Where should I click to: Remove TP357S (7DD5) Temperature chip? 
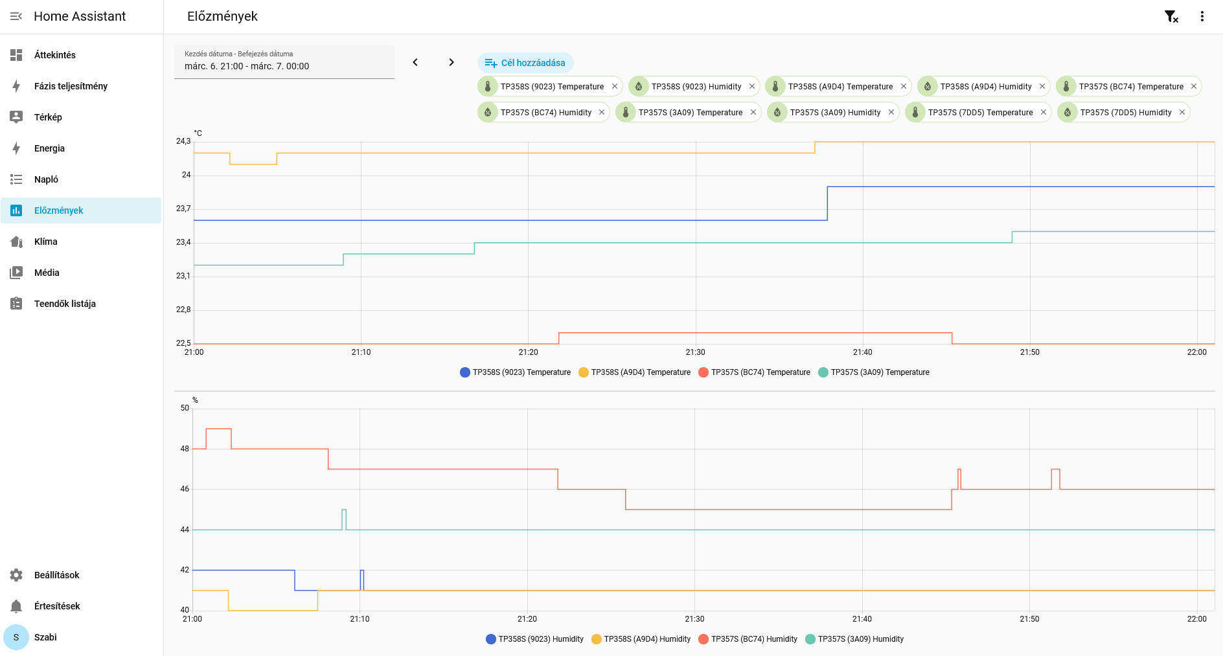(1044, 112)
